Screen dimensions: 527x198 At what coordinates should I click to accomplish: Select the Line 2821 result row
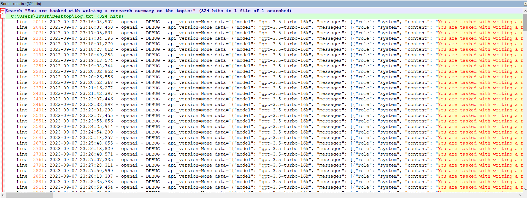[264, 171]
